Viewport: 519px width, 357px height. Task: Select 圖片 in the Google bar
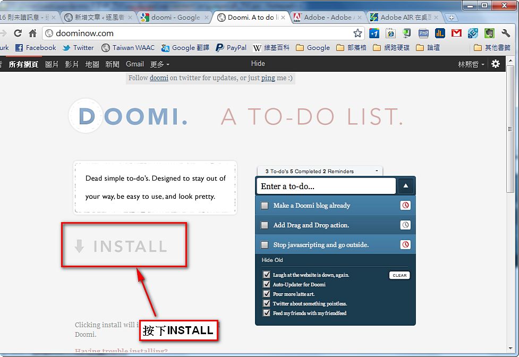pos(52,64)
